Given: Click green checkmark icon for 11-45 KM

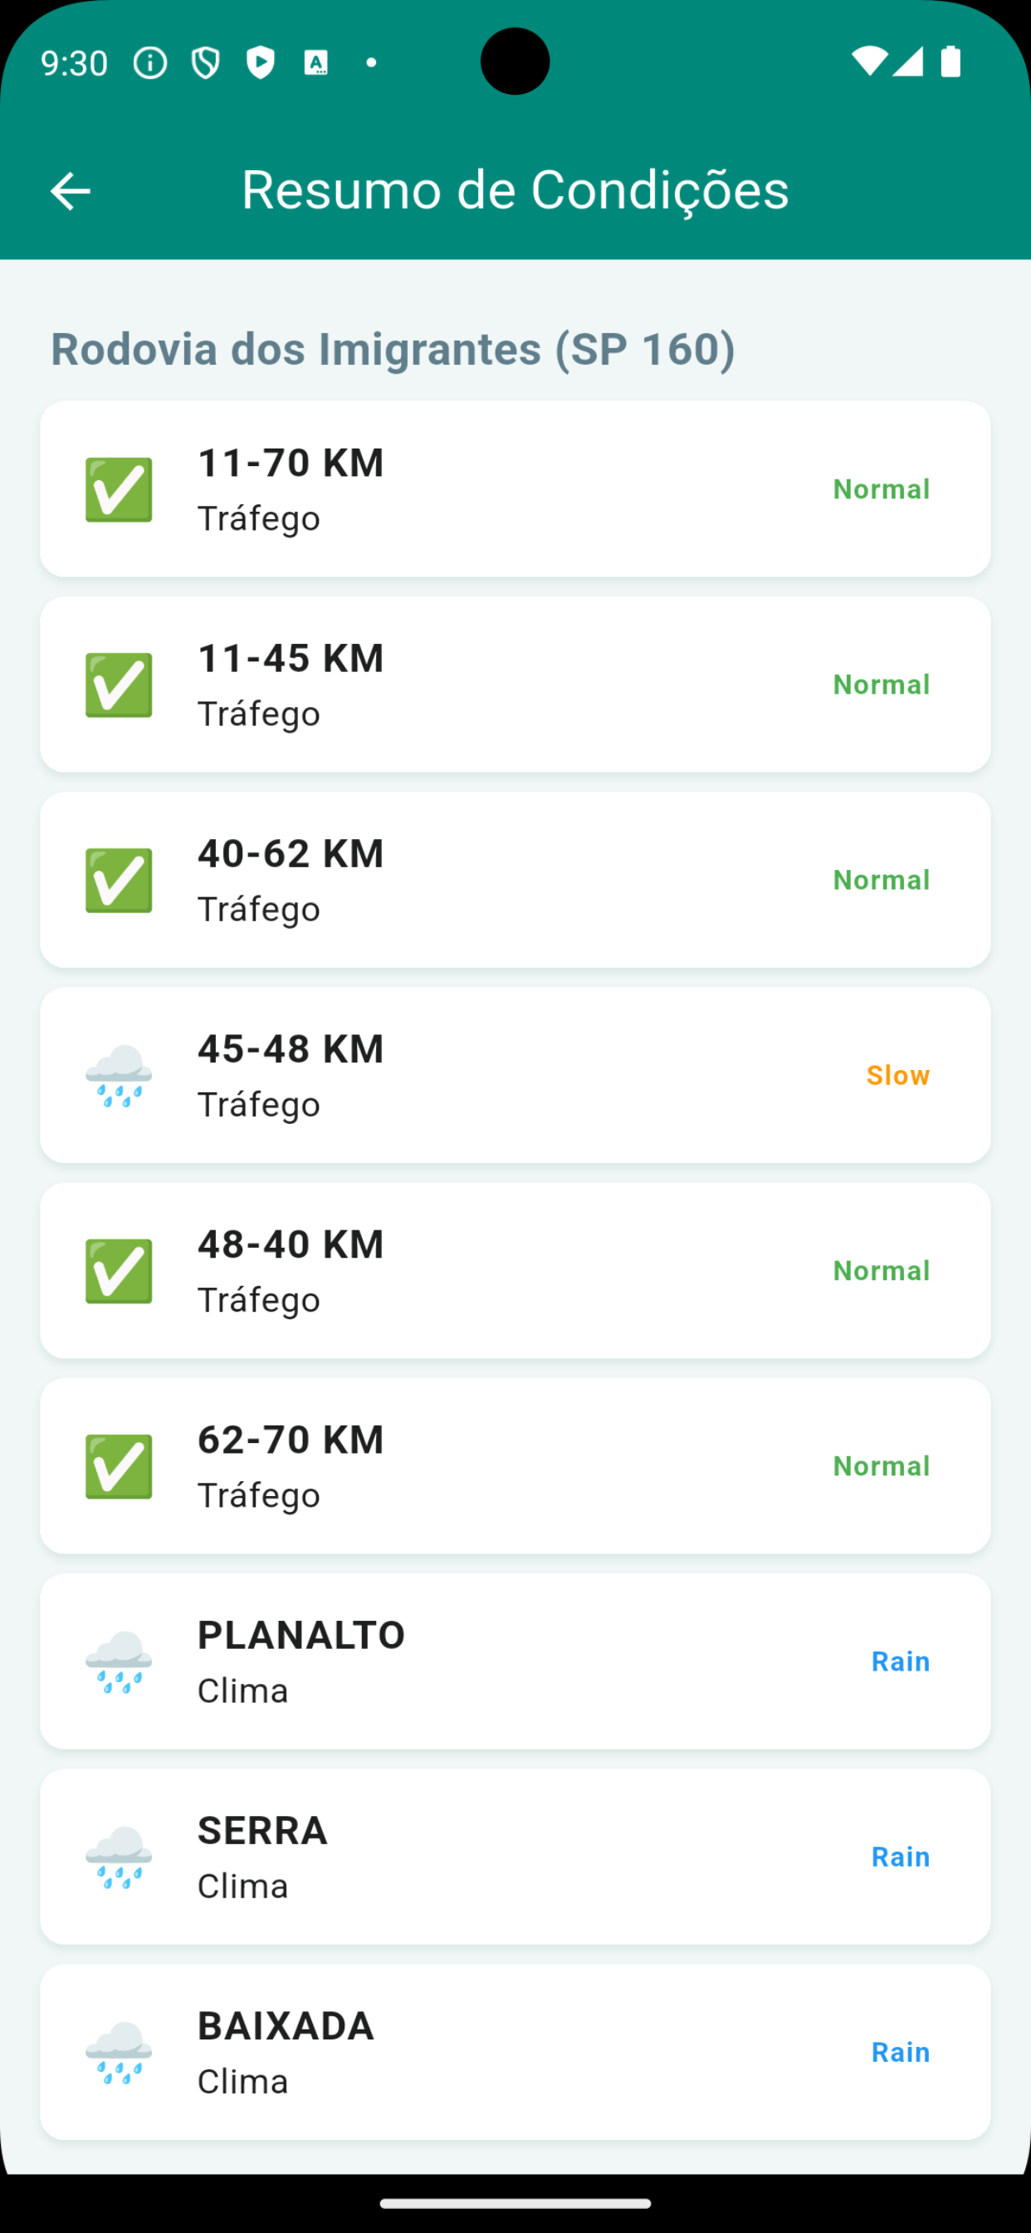Looking at the screenshot, I should click(x=119, y=685).
